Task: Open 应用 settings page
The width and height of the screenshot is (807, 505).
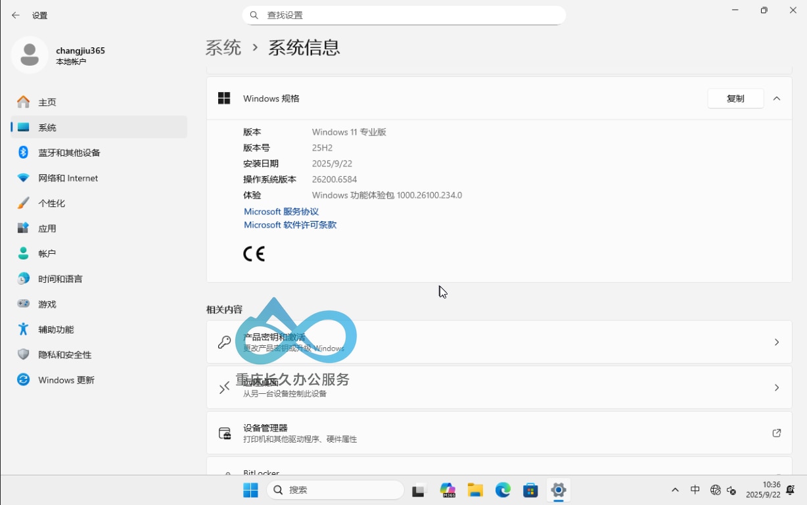Action: coord(99,228)
